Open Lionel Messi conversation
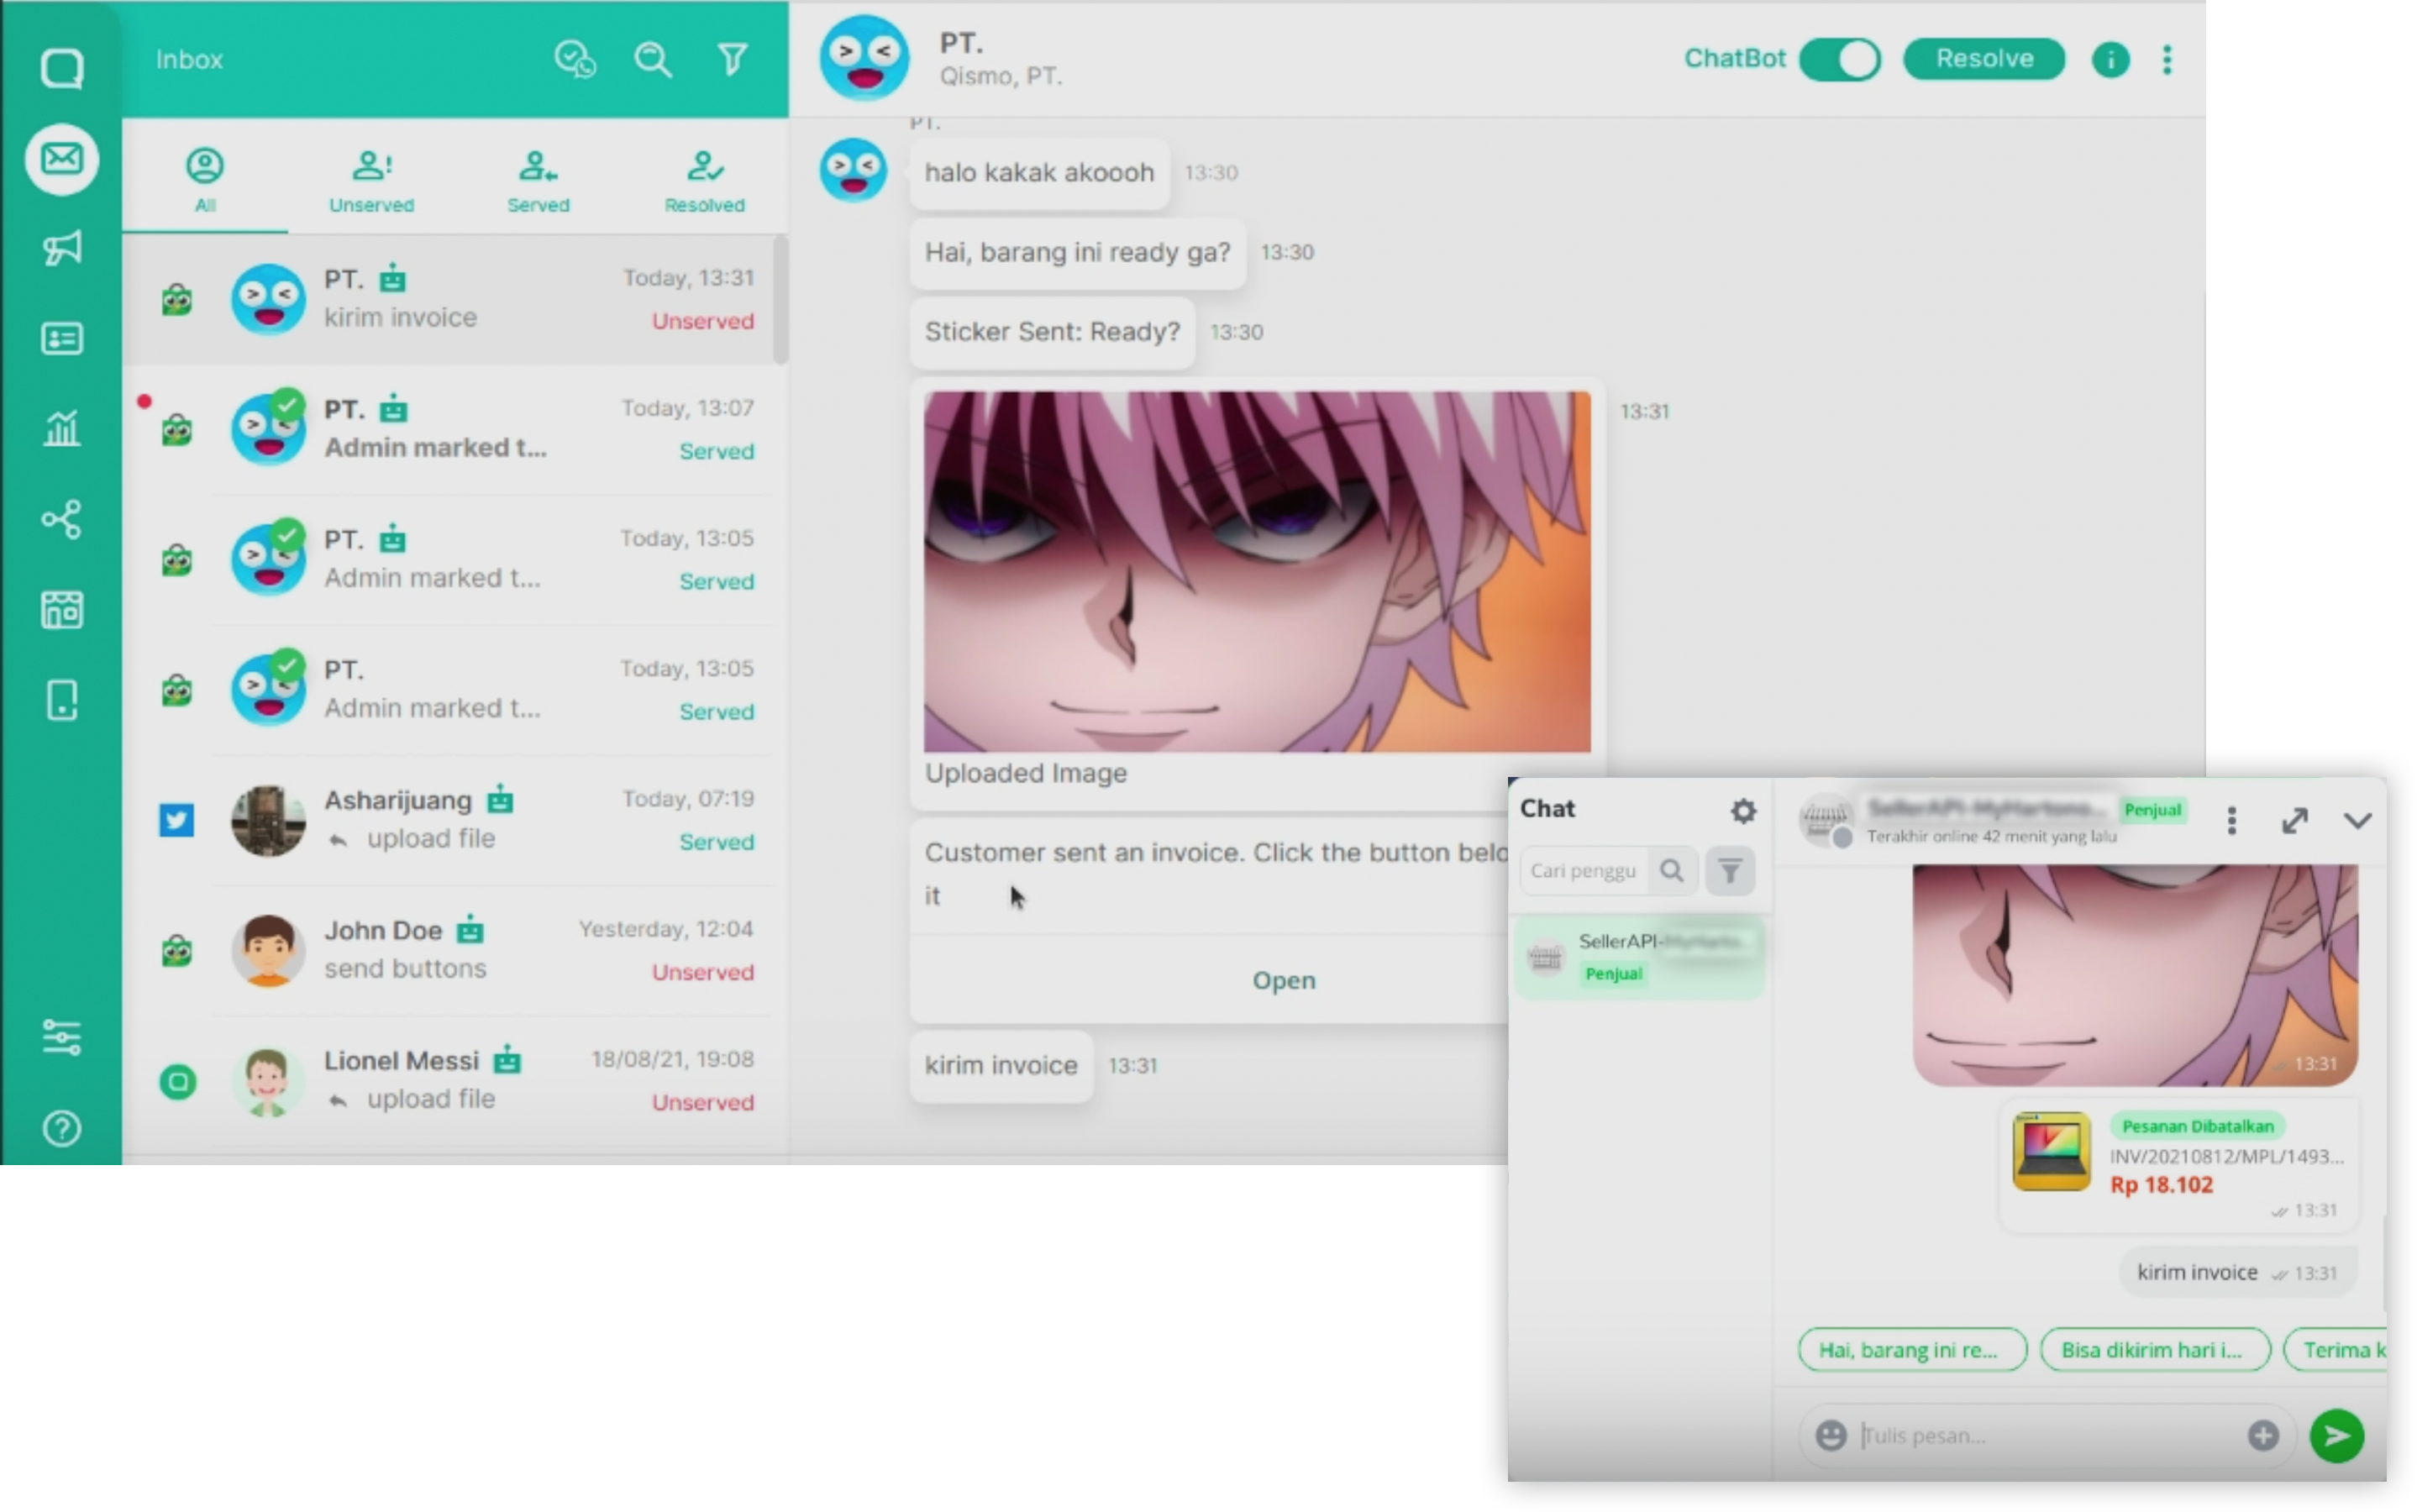 [x=448, y=1080]
